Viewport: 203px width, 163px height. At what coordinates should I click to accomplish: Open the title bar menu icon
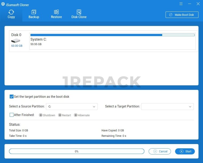pos(181,4)
